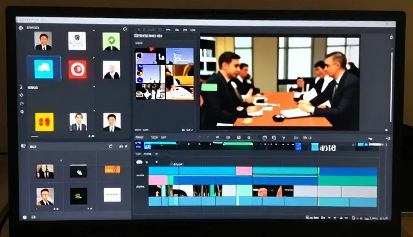This screenshot has height=237, width=413.
Task: Select the blue cloud icon tile
Action: 44,69
